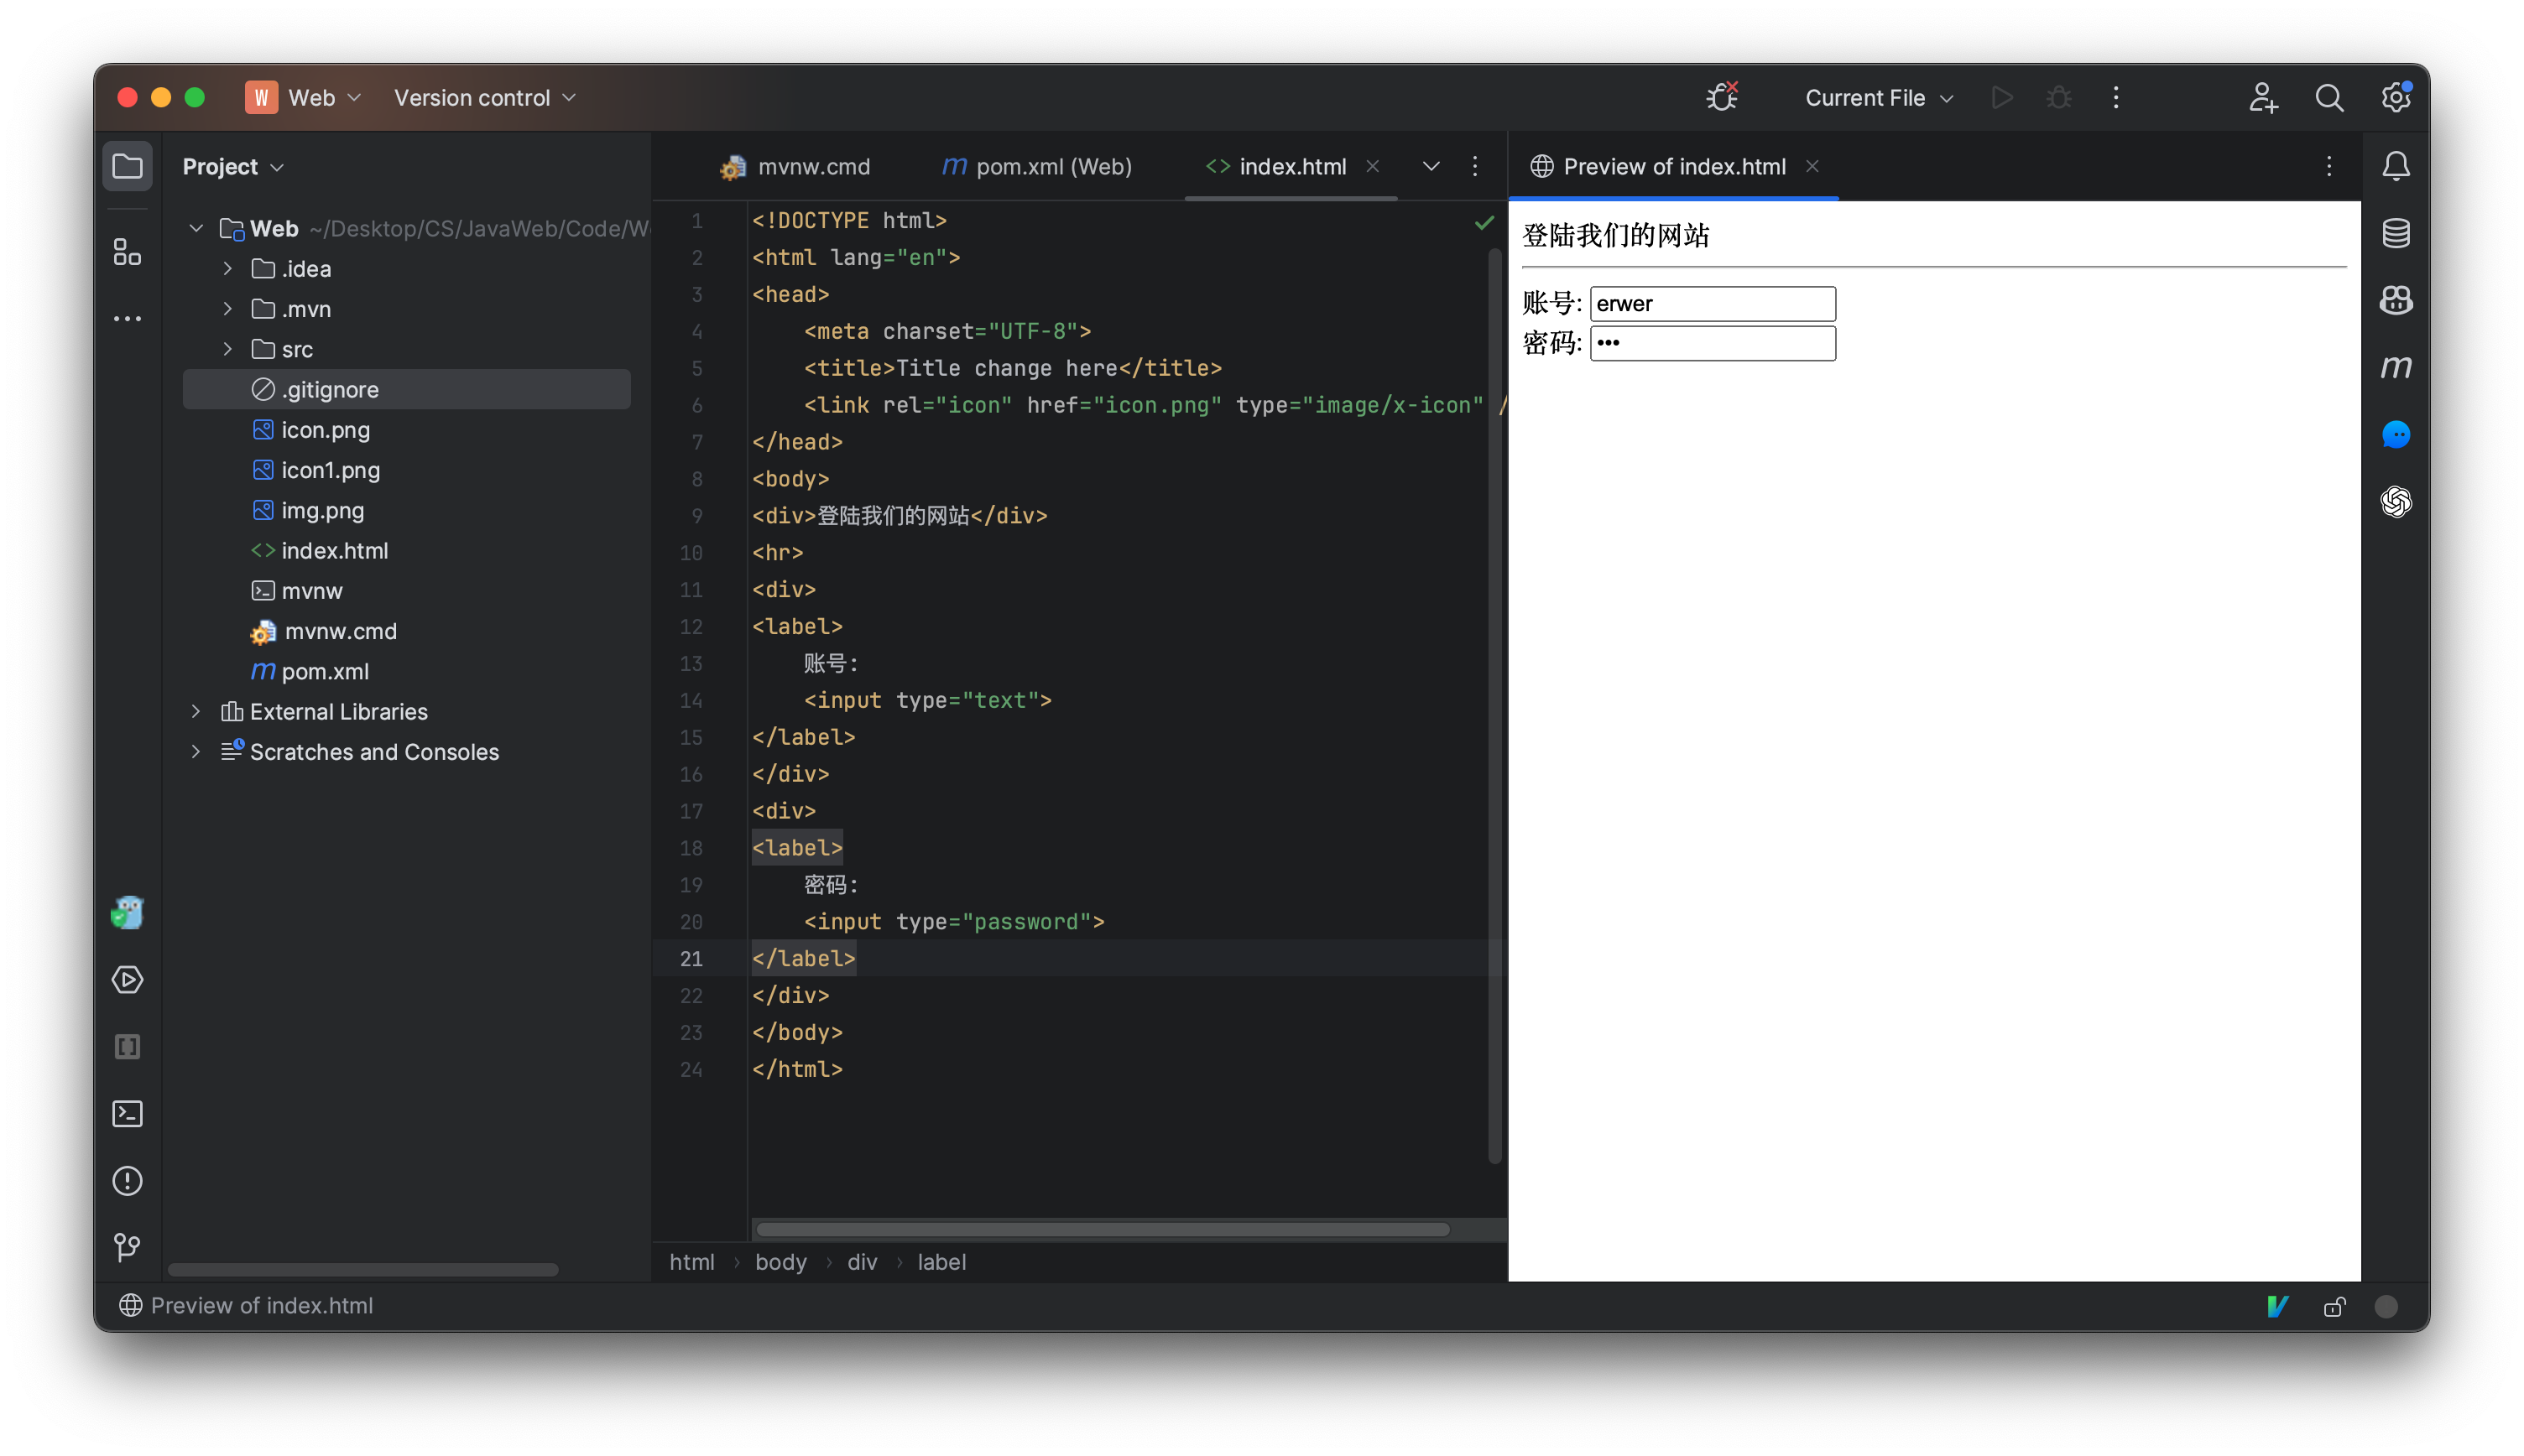
Task: Open the Project view selector dropdown
Action: pyautogui.click(x=233, y=166)
